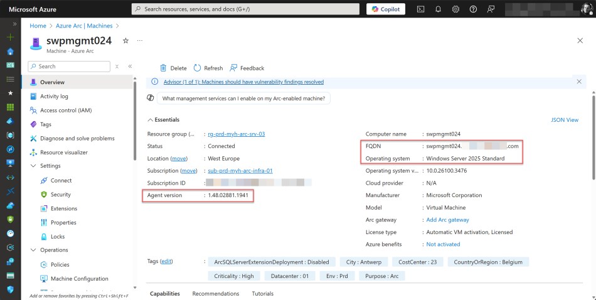596x300 pixels.
Task: Switch to the Tutorials tab
Action: pos(263,294)
